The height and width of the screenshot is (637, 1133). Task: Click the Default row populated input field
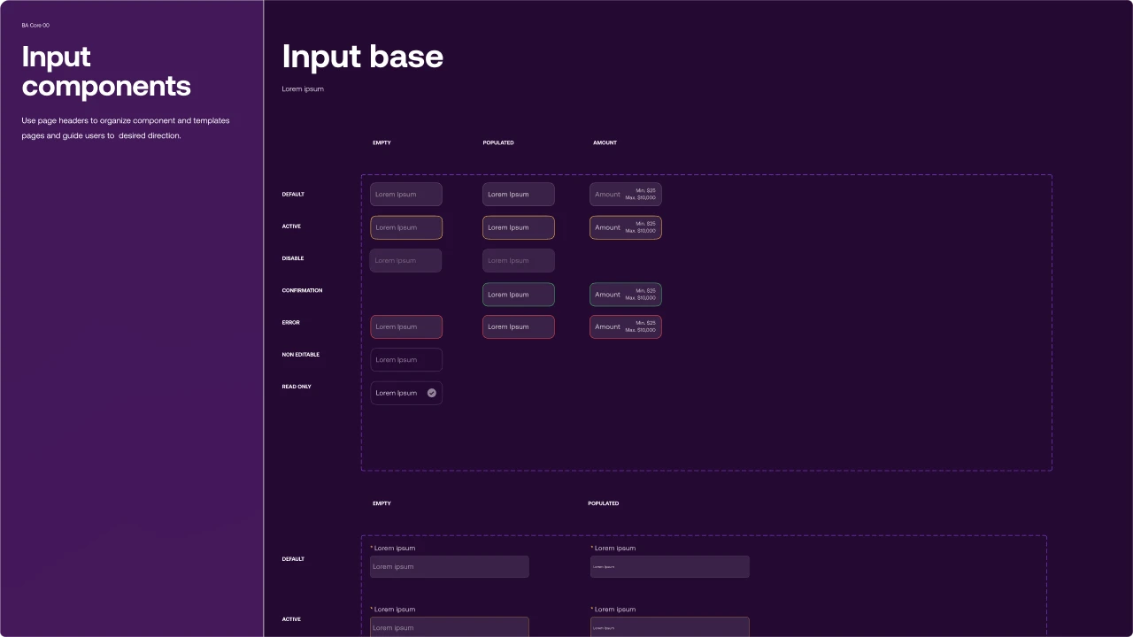click(518, 195)
